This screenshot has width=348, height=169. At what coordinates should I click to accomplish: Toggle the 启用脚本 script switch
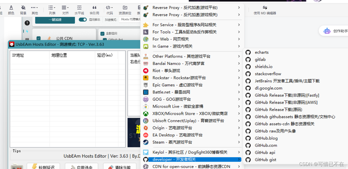[x=83, y=19]
